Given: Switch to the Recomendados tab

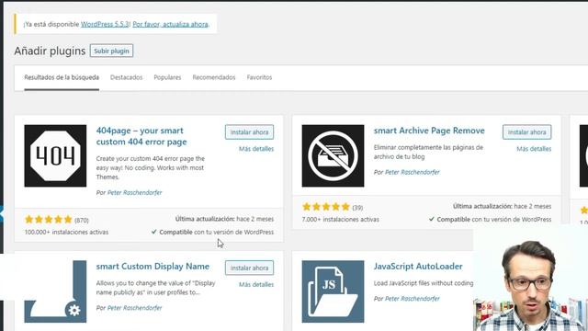Looking at the screenshot, I should tap(214, 77).
